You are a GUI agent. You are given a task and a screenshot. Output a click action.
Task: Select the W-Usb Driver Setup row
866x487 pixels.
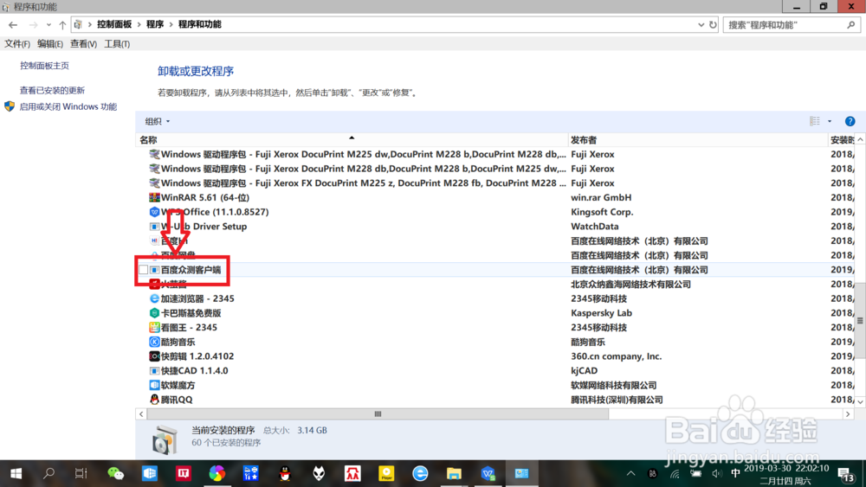[x=494, y=226]
